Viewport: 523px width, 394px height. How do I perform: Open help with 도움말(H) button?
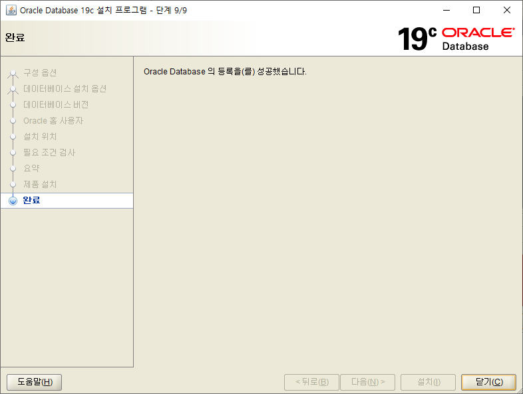(35, 382)
